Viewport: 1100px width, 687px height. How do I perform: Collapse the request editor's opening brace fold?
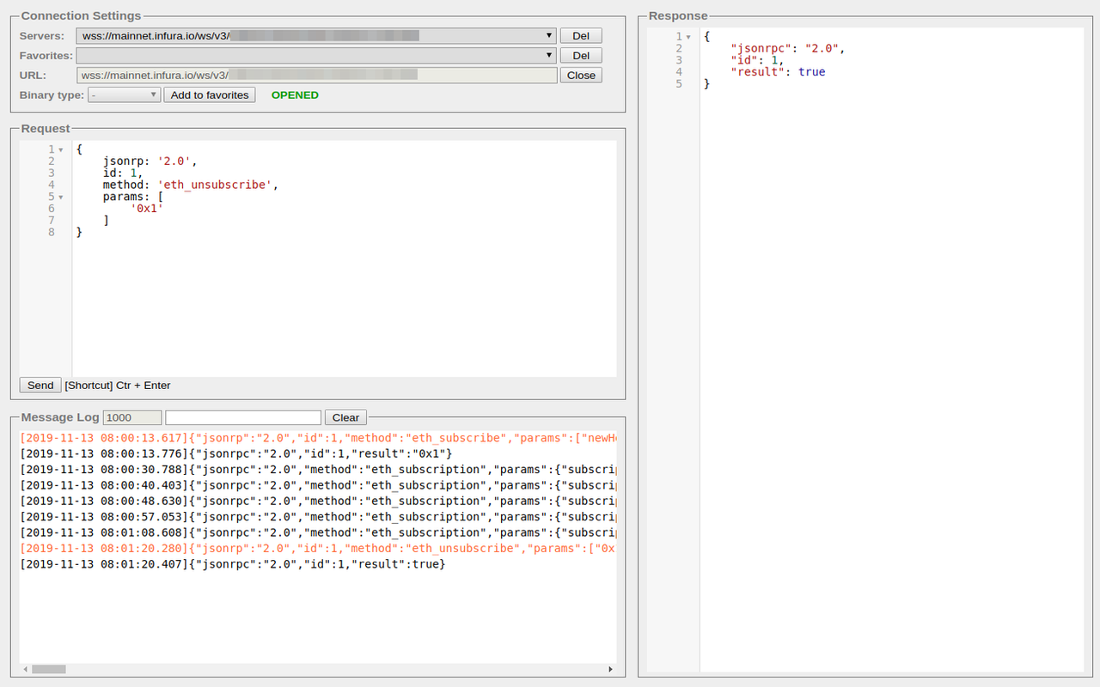coord(61,149)
